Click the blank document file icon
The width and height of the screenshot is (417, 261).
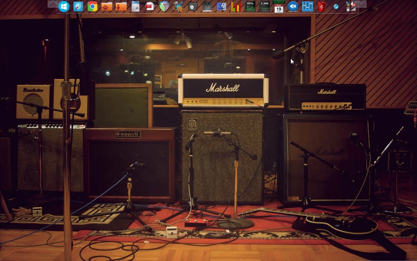[136, 7]
